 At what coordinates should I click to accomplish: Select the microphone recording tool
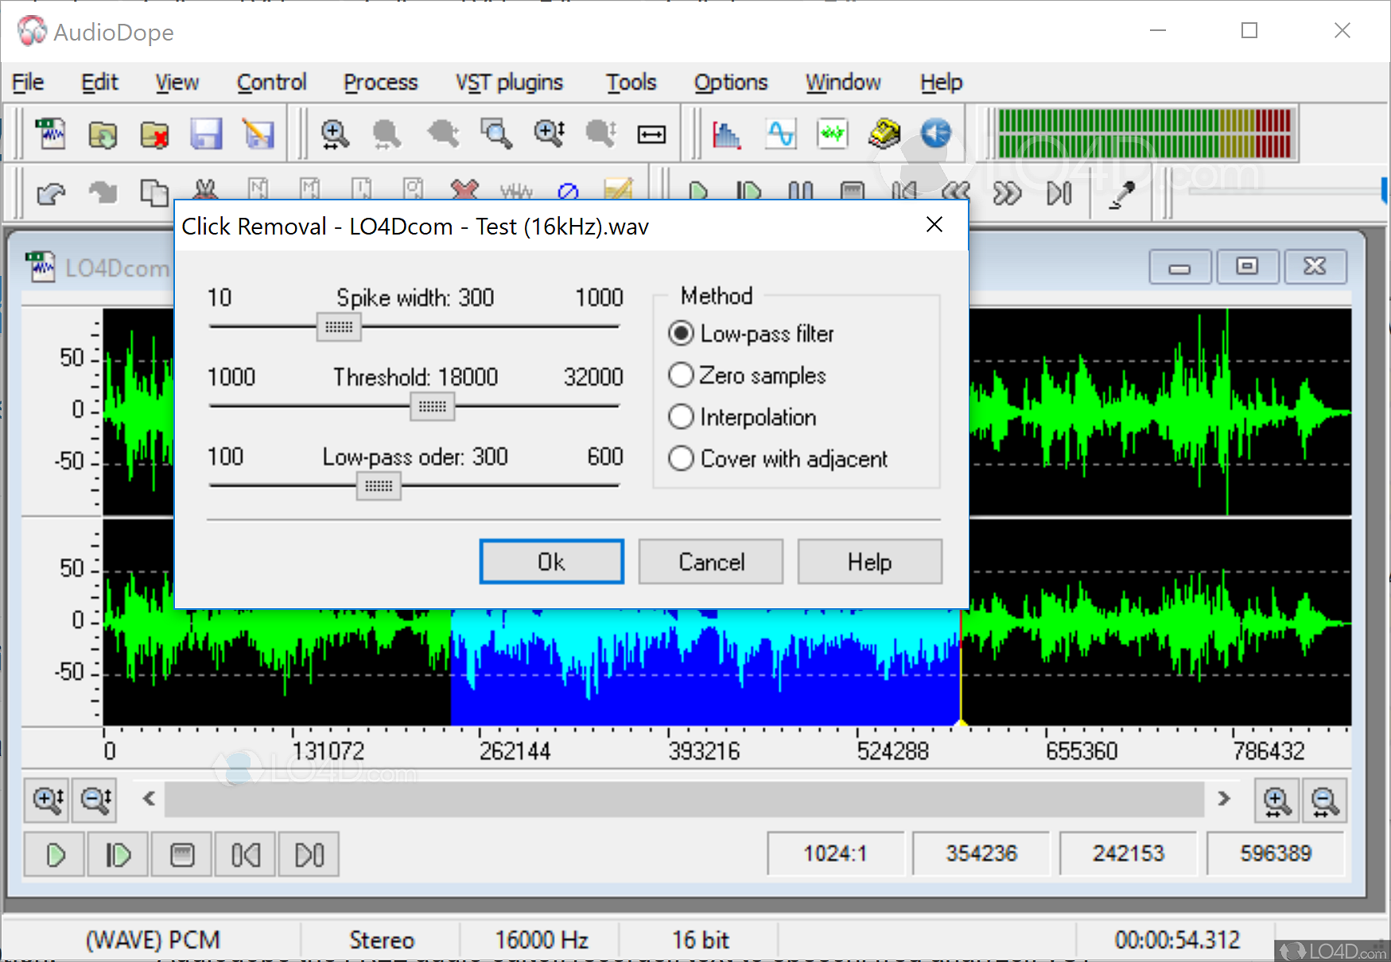tap(1121, 193)
